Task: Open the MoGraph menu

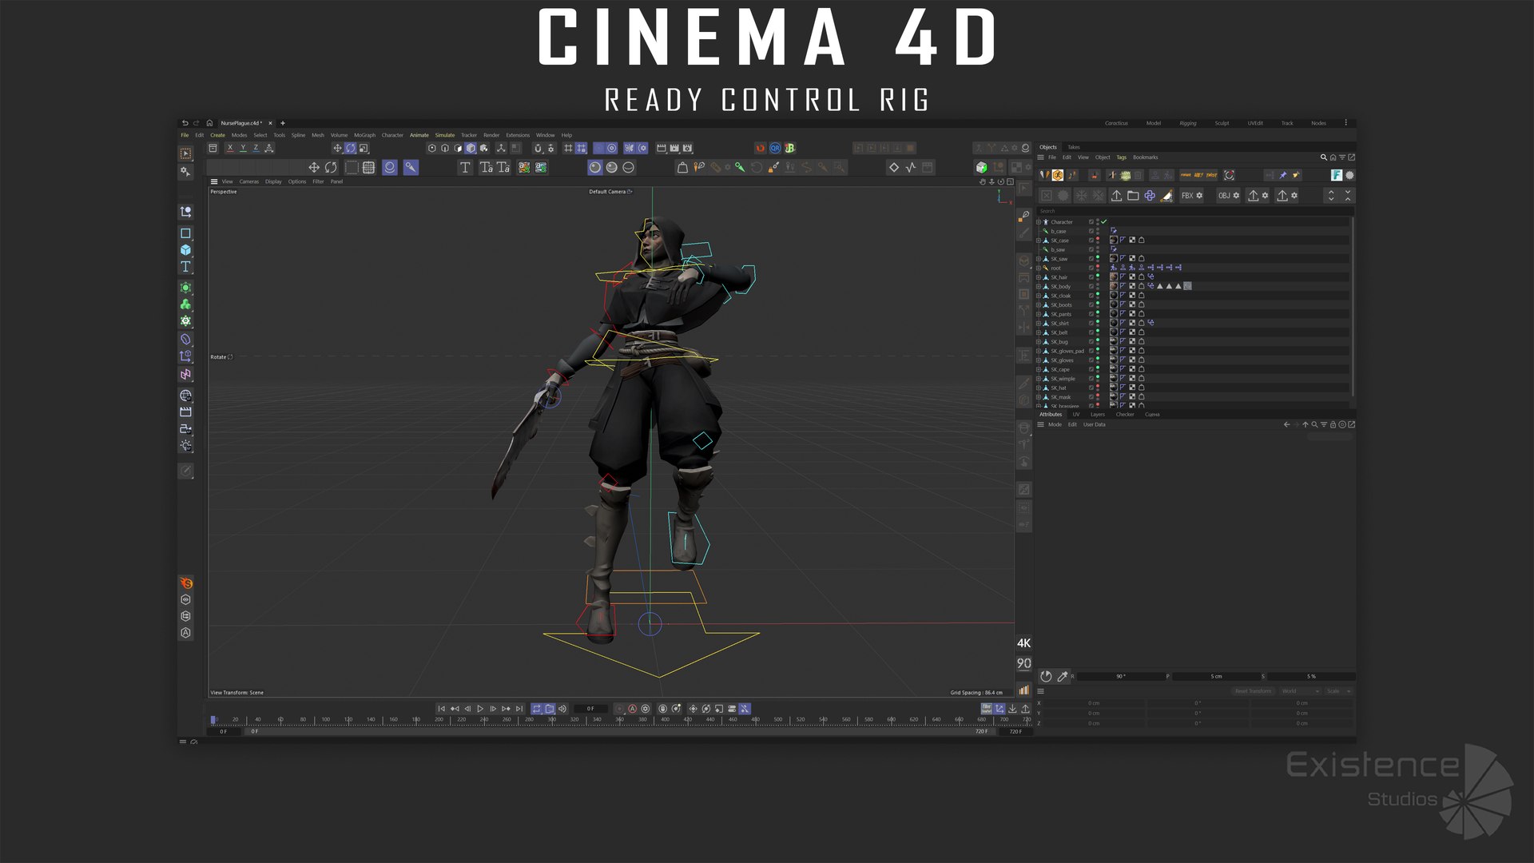Action: click(364, 135)
